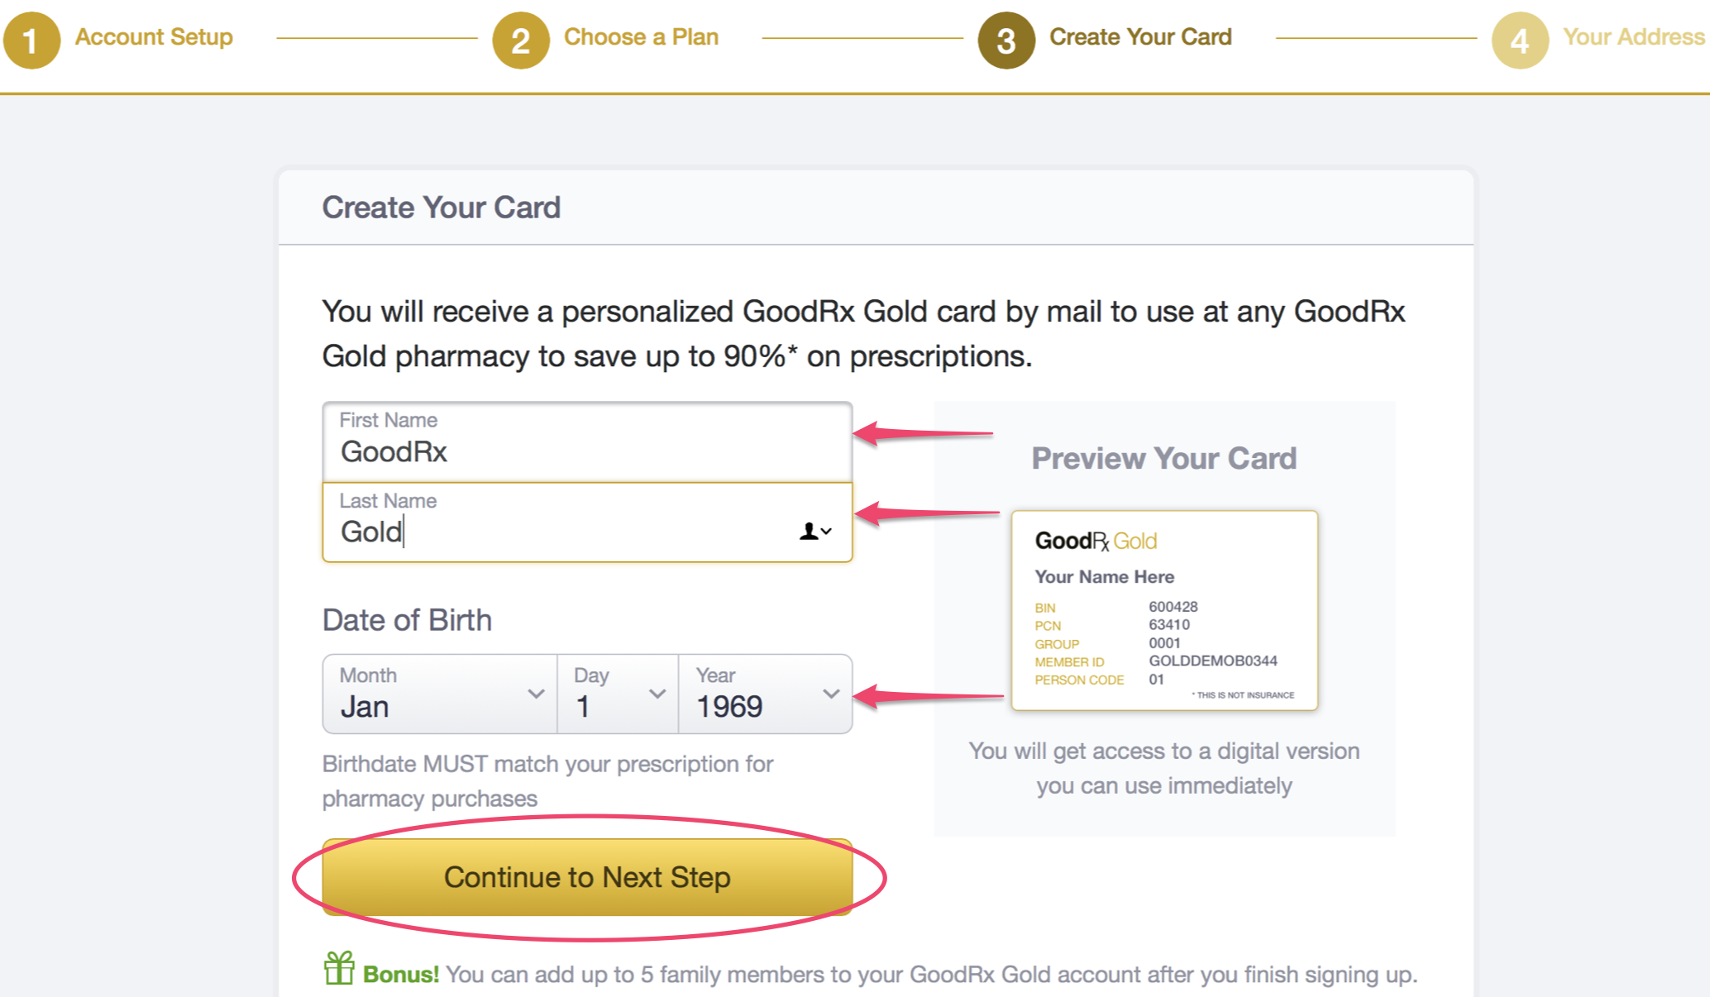Open the Day dropdown showing 1
The height and width of the screenshot is (997, 1710).
tap(619, 694)
